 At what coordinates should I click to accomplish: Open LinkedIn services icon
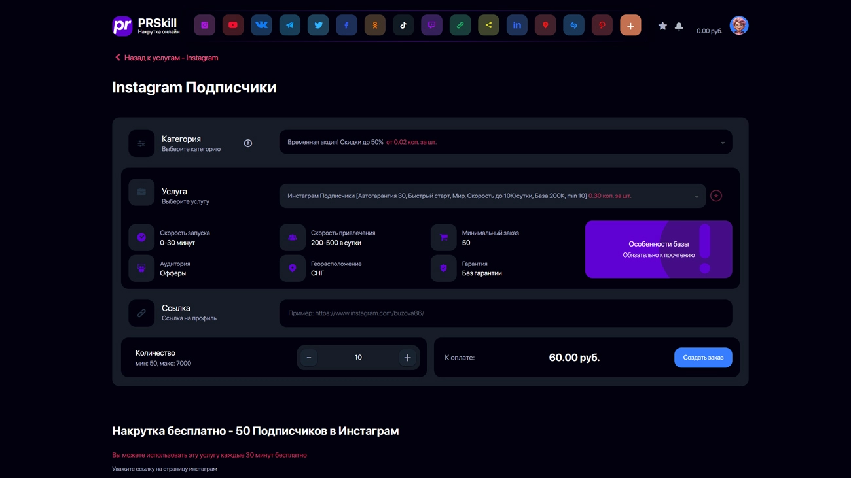coord(516,26)
